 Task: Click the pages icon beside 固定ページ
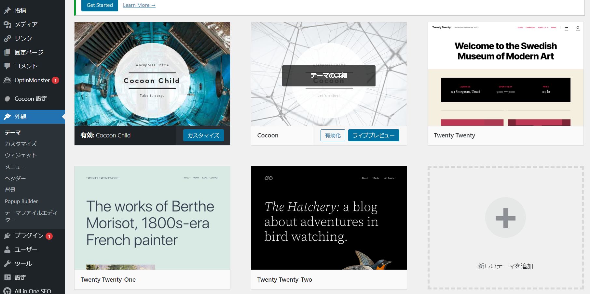[7, 52]
